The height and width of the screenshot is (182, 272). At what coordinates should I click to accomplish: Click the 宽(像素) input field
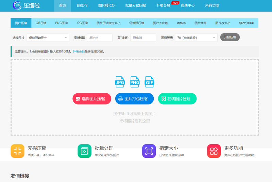tap(100, 38)
